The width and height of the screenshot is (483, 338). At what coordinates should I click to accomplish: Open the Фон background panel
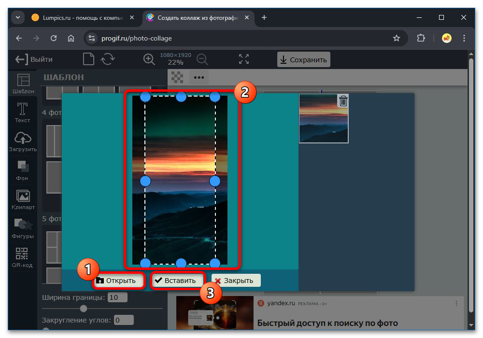click(23, 170)
